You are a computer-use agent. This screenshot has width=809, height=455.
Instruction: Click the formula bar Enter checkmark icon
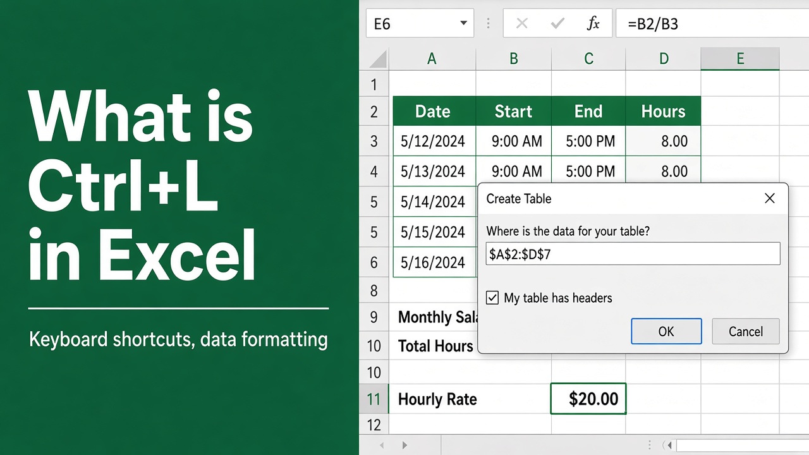coord(557,24)
